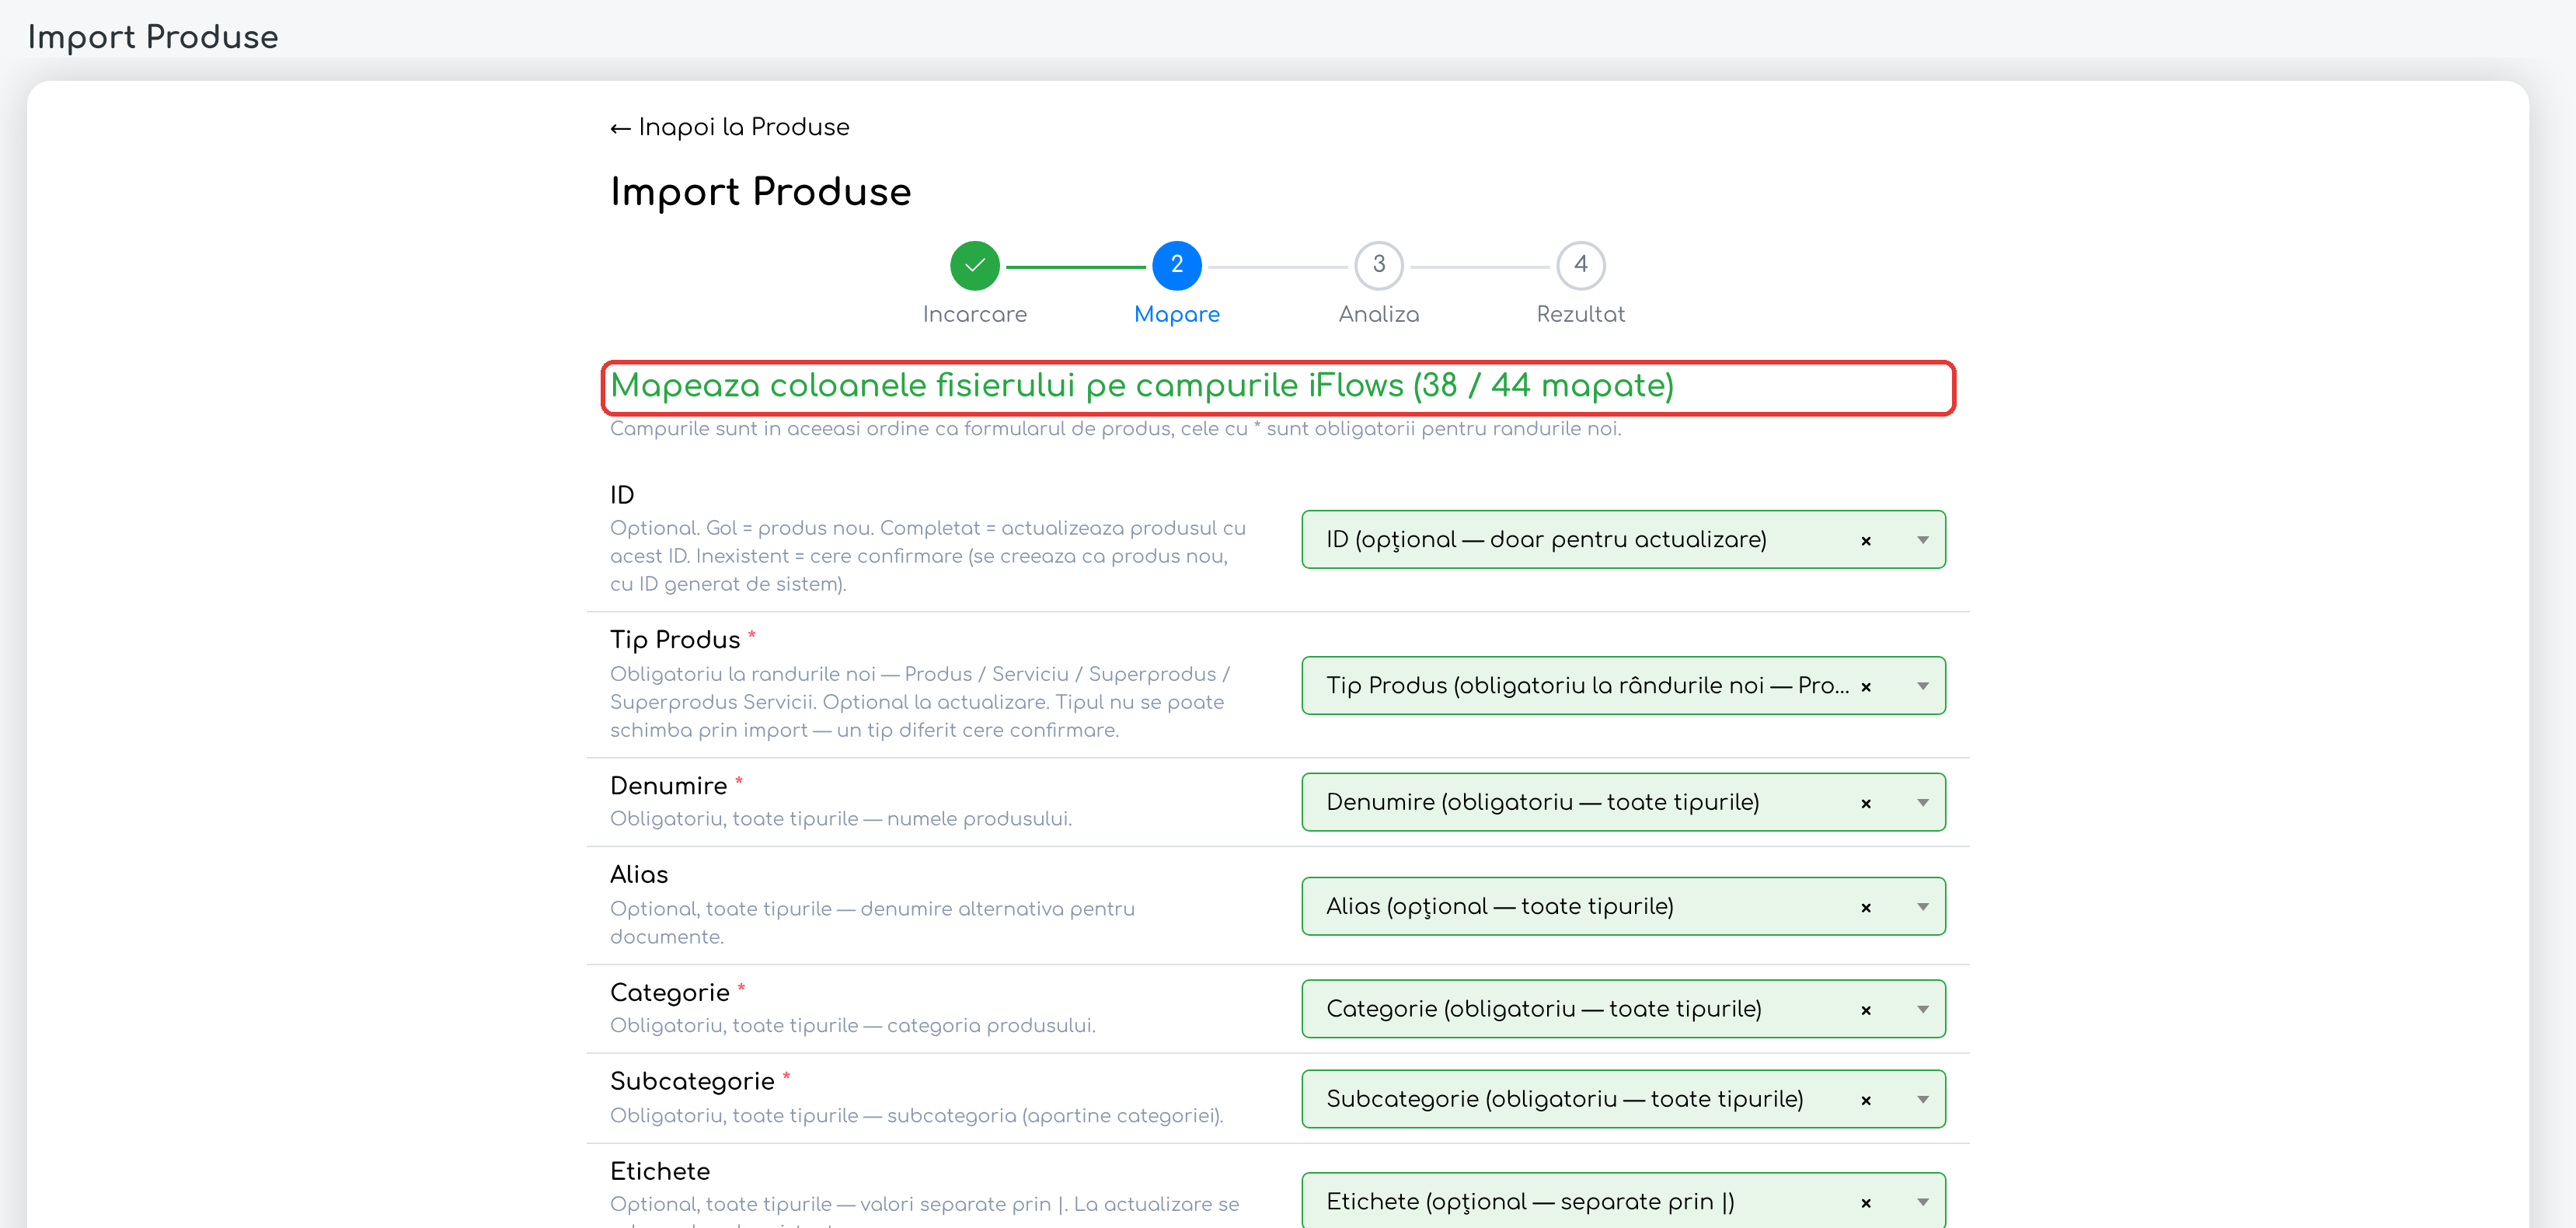
Task: Clear the Categorie mapping
Action: pos(1865,1011)
